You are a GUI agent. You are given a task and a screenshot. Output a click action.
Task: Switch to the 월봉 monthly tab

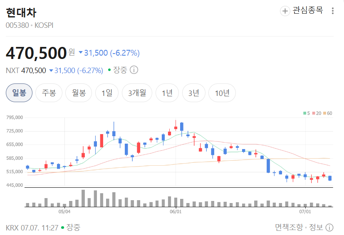pos(79,93)
